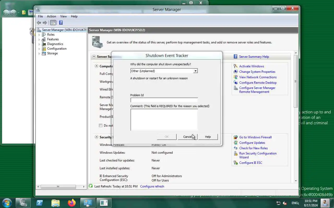Click the network tray icon
The image size is (334, 208).
coord(278,203)
